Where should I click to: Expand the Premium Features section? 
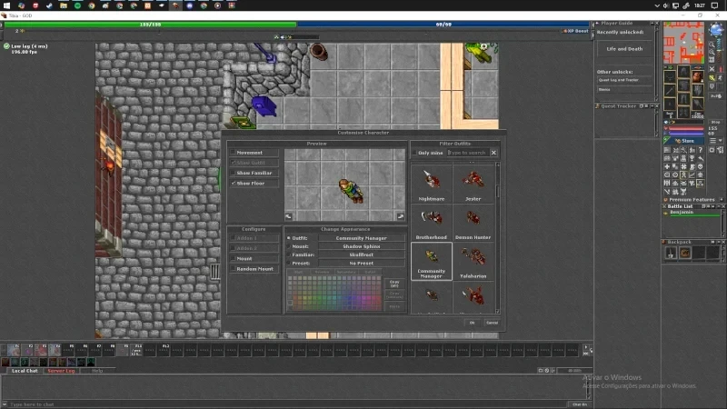[x=721, y=200]
